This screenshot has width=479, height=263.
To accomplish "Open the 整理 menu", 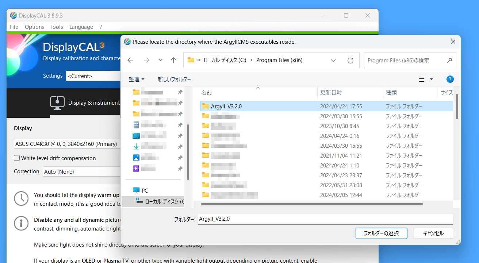I will tap(136, 79).
